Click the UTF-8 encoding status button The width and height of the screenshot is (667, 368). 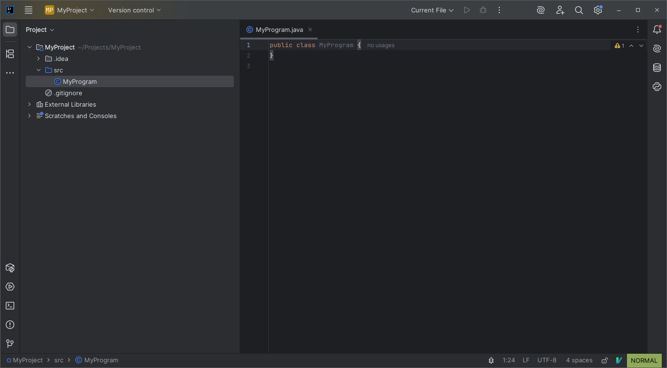546,360
